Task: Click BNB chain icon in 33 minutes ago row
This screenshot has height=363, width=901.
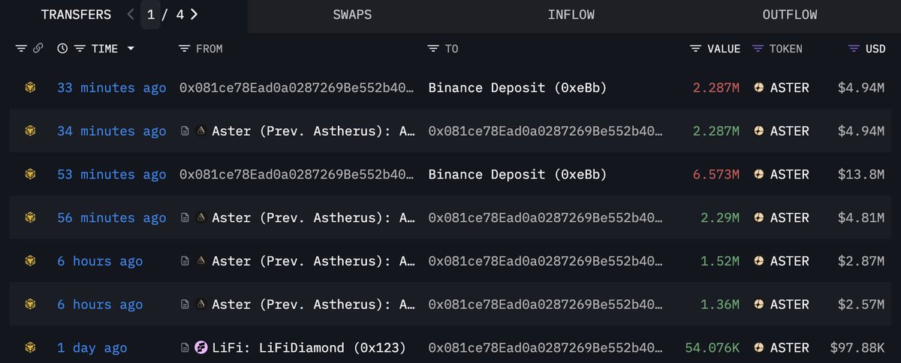Action: click(x=30, y=88)
